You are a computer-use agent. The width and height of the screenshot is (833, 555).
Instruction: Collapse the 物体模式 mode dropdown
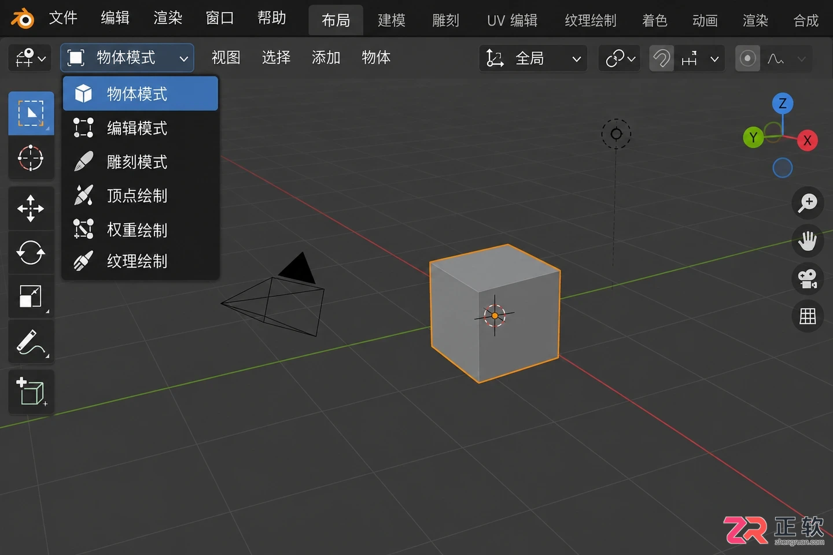pyautogui.click(x=127, y=58)
